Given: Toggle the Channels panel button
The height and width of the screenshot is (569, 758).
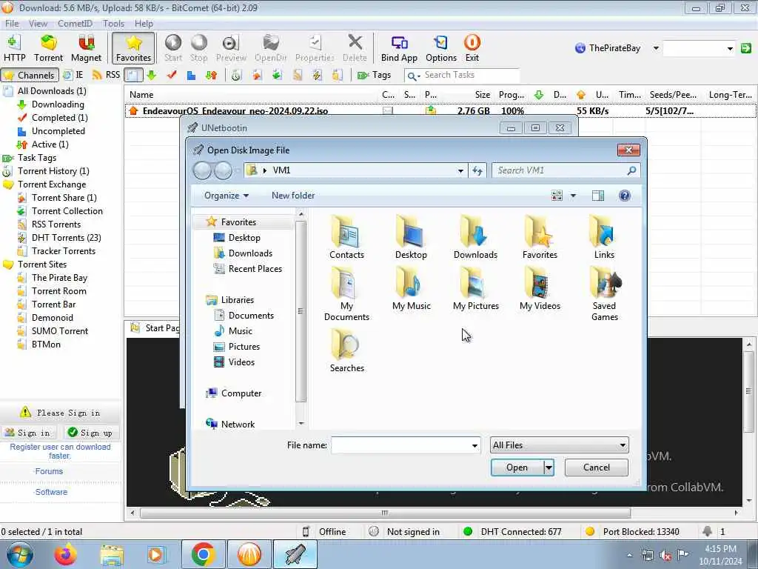Looking at the screenshot, I should (x=30, y=75).
